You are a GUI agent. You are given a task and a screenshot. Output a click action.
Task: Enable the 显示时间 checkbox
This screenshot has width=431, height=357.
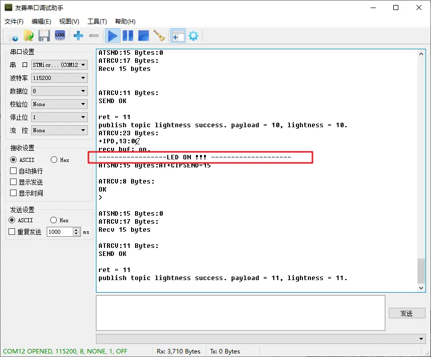click(x=27, y=193)
